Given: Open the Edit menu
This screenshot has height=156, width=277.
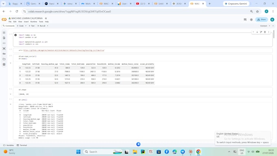Looking at the screenshot, I should pyautogui.click(x=15, y=22).
